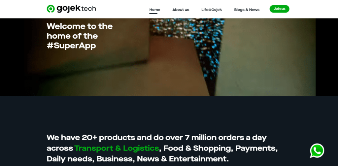338x166 pixels.
Task: Click the Welcome to the heading
Action: (80, 26)
